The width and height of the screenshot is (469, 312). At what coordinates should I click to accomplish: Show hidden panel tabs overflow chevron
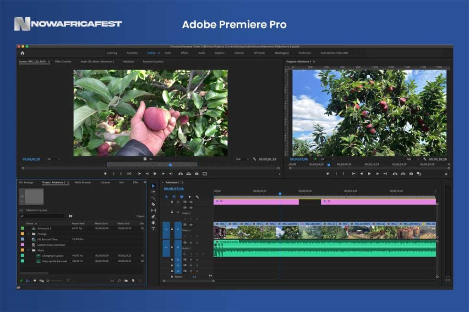(145, 182)
